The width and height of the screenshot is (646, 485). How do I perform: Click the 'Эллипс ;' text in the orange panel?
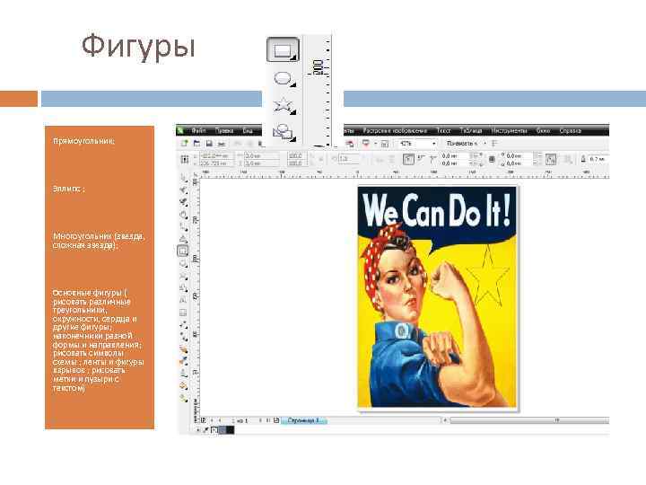tap(69, 189)
